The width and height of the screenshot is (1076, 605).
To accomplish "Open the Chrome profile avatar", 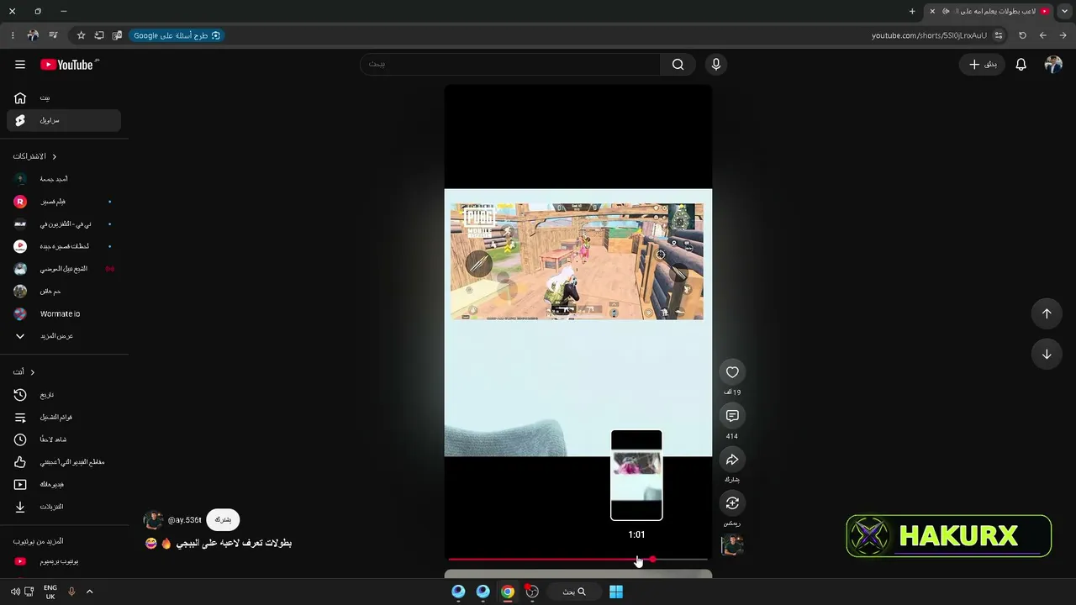I will click(x=33, y=35).
